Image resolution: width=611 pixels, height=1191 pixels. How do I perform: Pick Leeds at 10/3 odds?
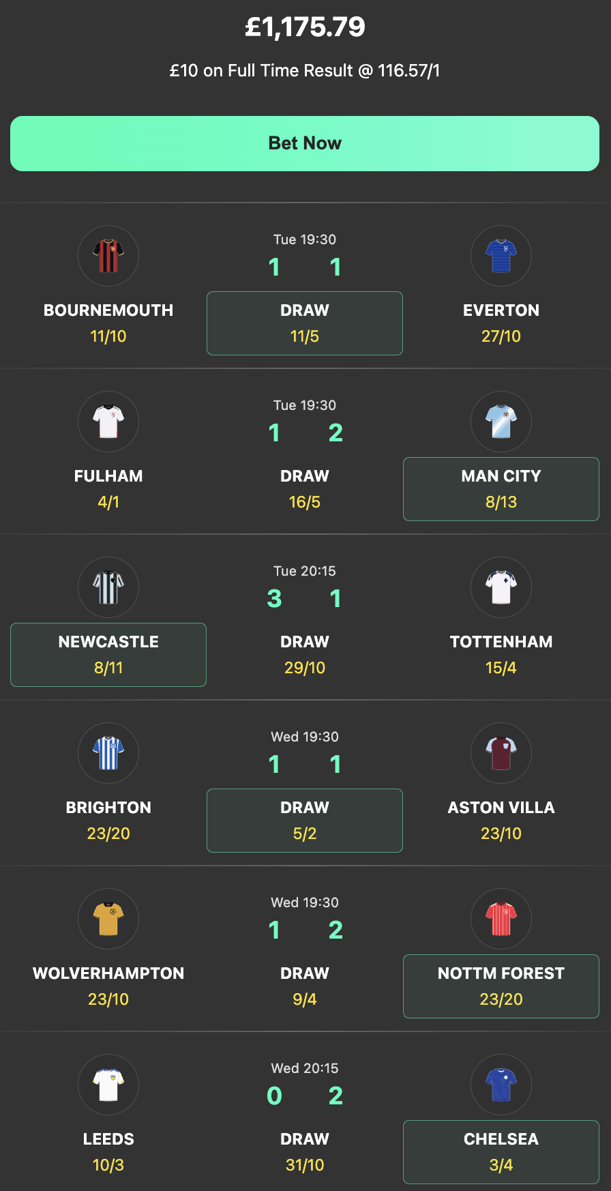108,1151
